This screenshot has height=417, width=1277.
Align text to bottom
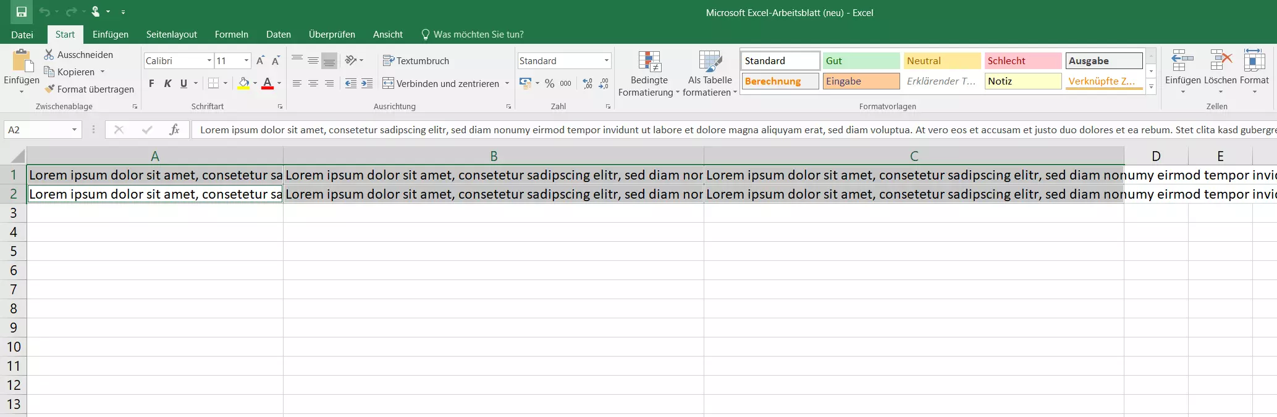329,60
